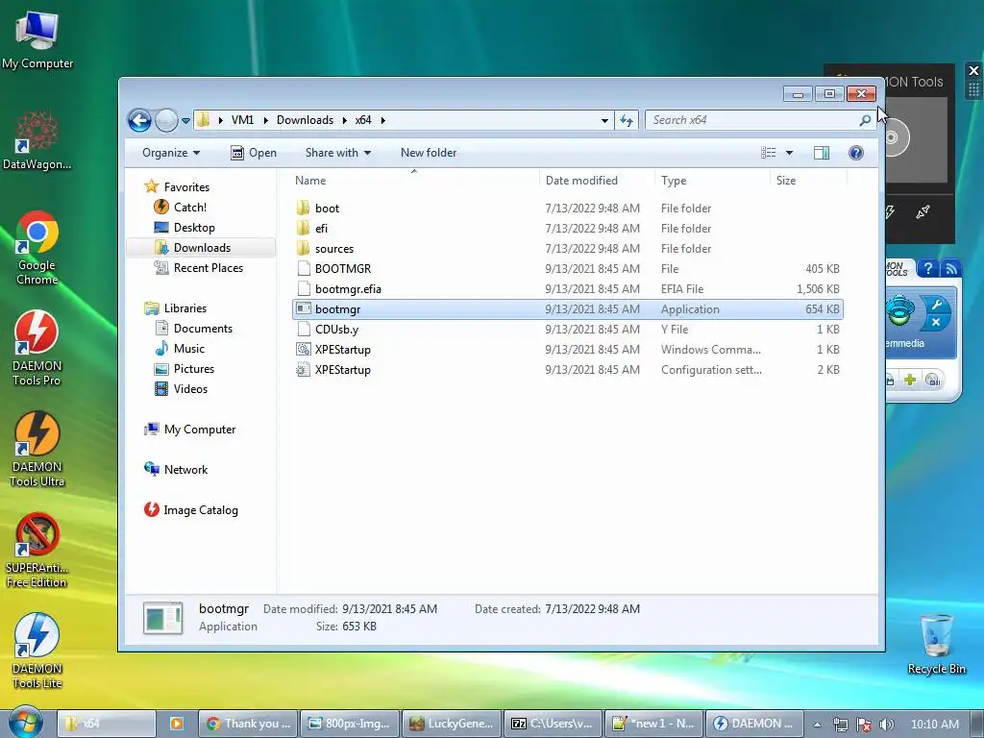Launch DAEMON Tools Pro shortcut
This screenshot has height=738, width=984.
coord(37,348)
